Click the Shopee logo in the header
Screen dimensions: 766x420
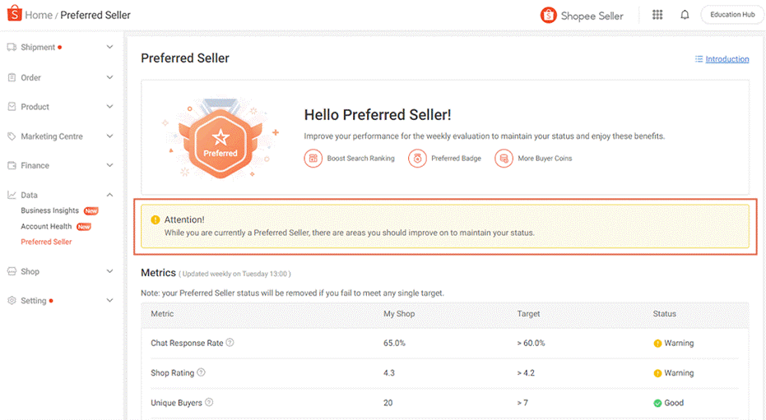coord(14,15)
